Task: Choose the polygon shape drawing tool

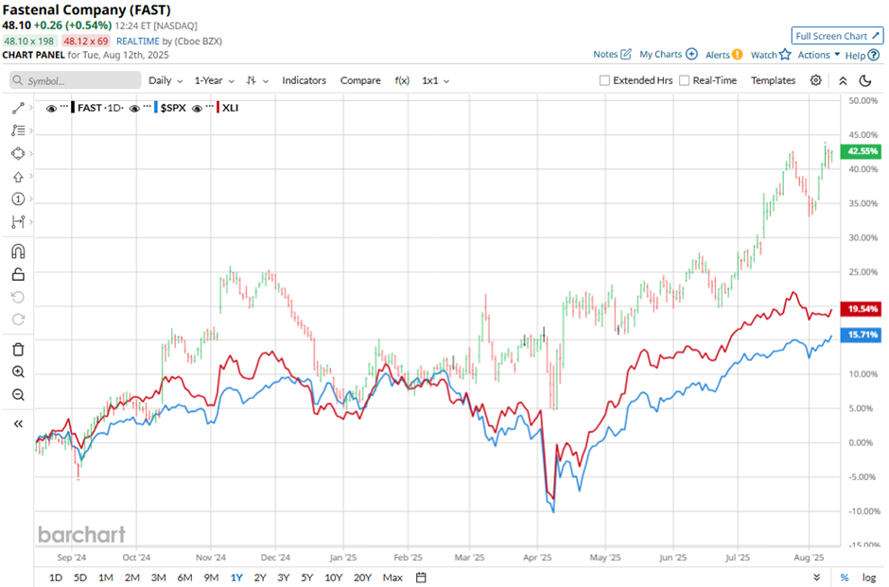Action: [x=18, y=153]
